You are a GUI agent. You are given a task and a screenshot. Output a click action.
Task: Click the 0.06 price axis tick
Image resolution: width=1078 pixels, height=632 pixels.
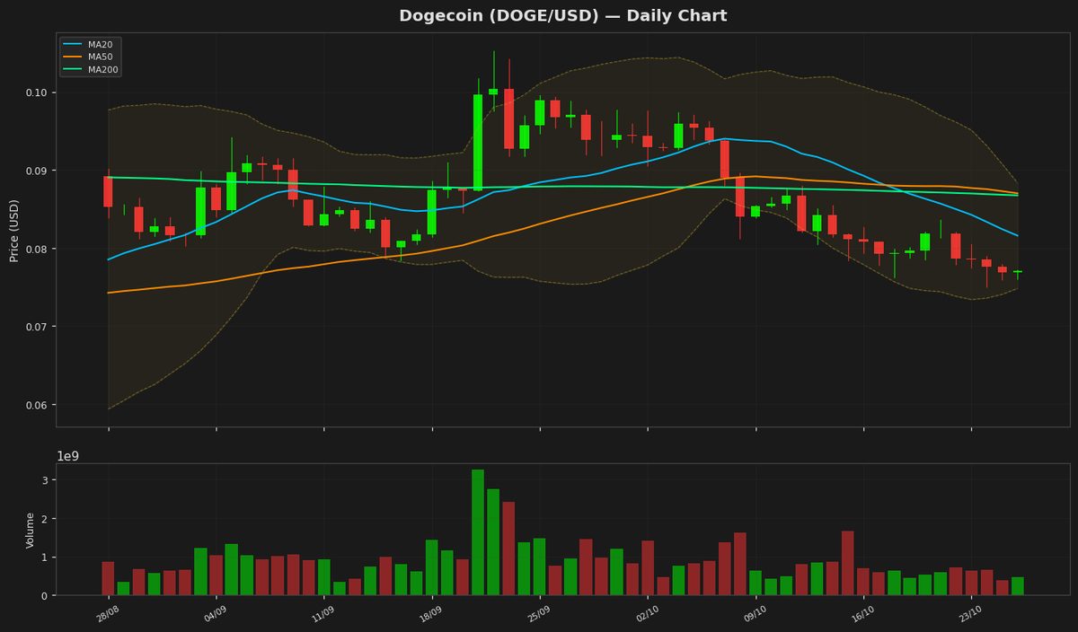click(x=38, y=405)
